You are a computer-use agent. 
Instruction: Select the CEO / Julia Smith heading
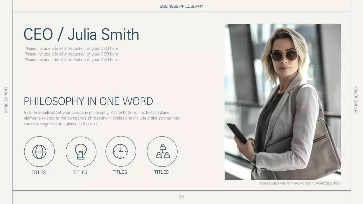pyautogui.click(x=81, y=34)
